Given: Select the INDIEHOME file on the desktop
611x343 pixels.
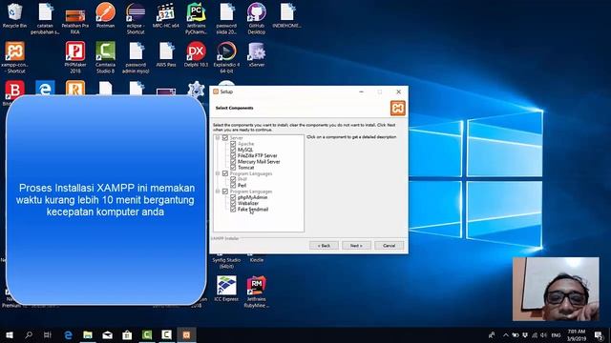Looking at the screenshot, I should click(286, 15).
